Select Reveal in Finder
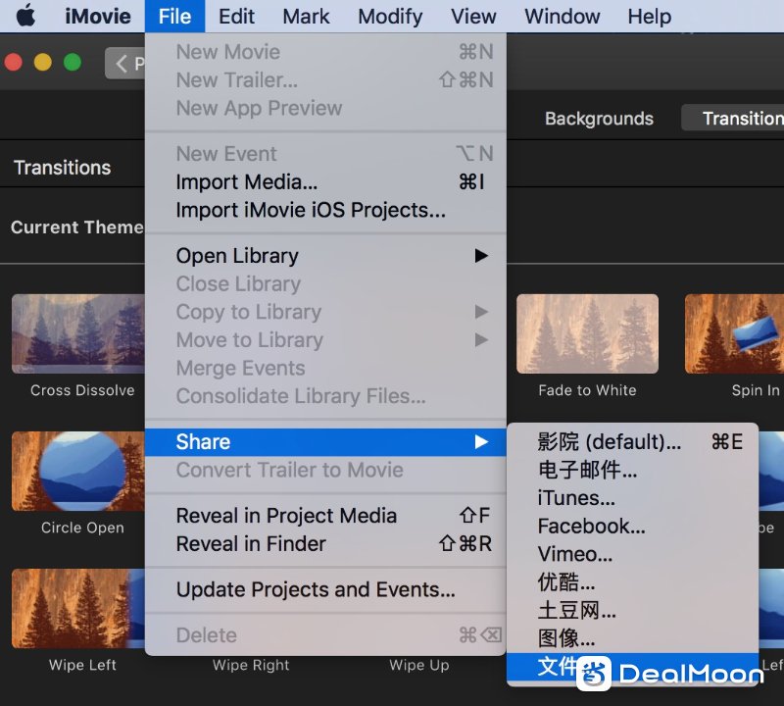 [x=325, y=544]
